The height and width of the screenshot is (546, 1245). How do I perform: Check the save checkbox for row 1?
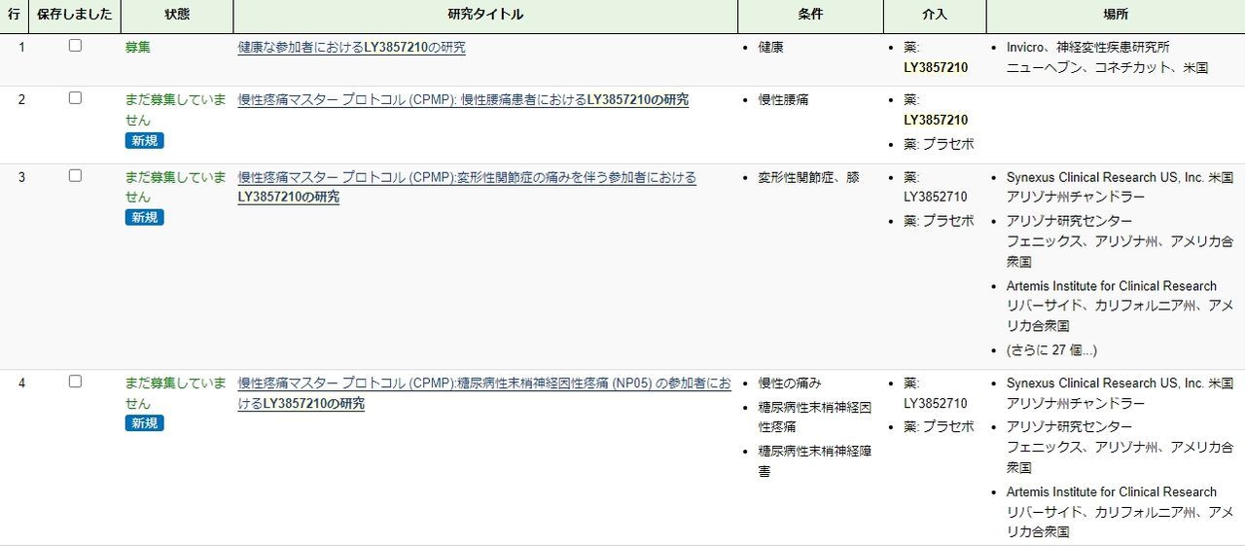(75, 46)
